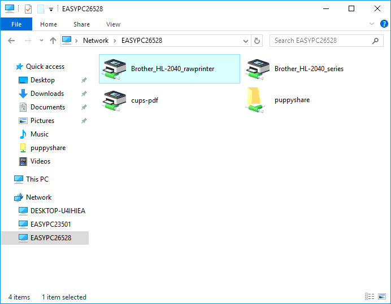Click the 4 items status text
This screenshot has height=304, width=391.
click(19, 297)
